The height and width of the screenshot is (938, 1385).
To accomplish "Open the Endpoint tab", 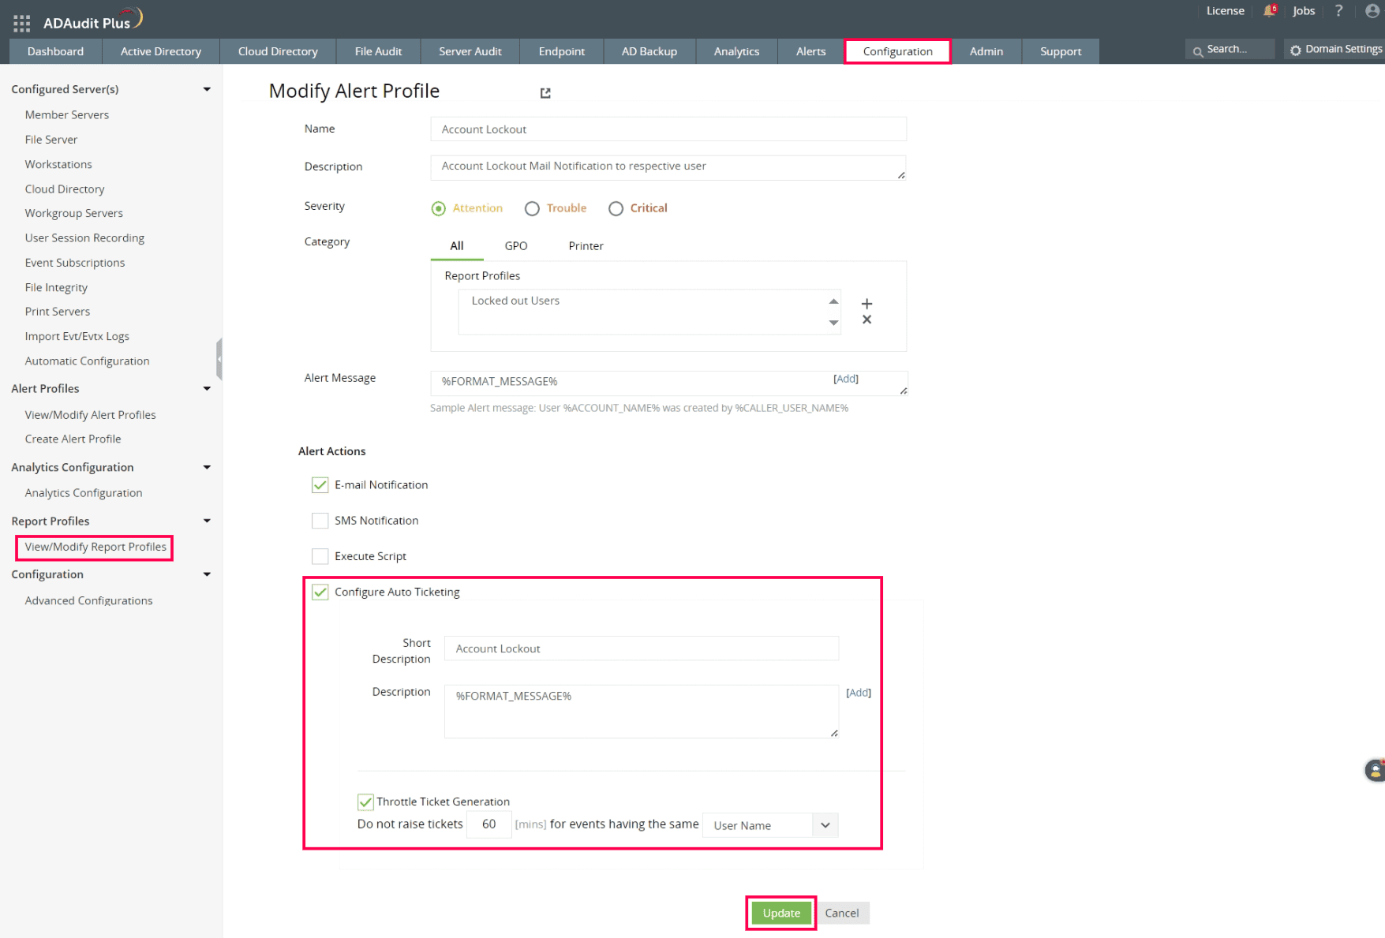I will [x=562, y=51].
